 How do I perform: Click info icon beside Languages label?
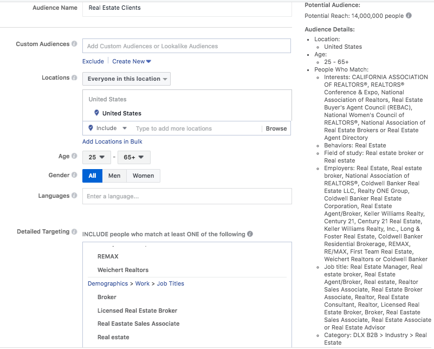74,196
